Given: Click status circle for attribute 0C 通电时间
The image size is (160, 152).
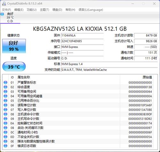Looking at the screenshot, I should pyautogui.click(x=5, y=132).
